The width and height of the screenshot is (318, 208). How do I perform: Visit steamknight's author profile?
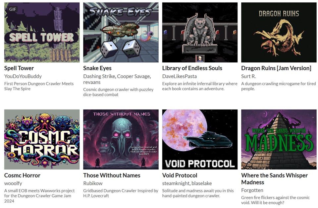[176, 183]
